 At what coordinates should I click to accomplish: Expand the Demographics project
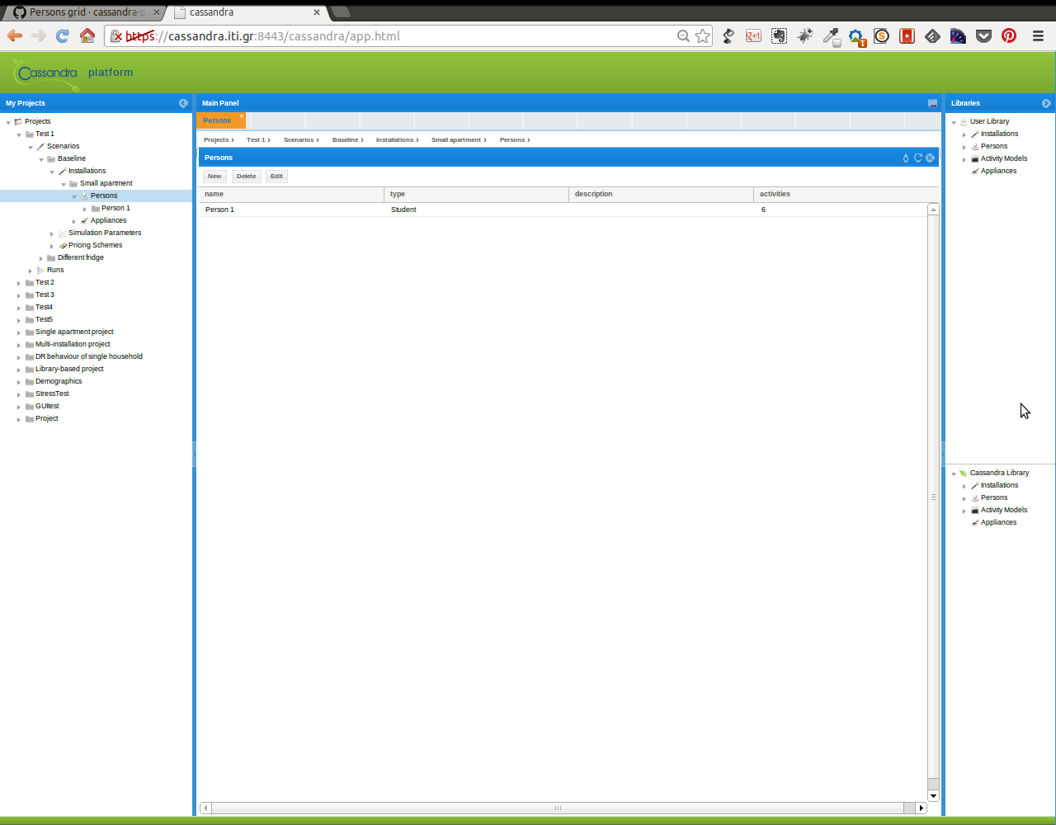coord(19,382)
